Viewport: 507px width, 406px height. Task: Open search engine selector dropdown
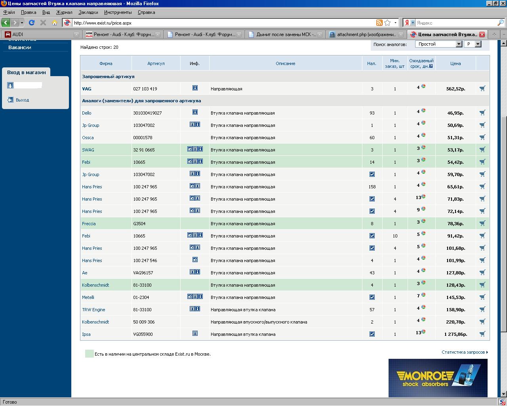(409, 23)
